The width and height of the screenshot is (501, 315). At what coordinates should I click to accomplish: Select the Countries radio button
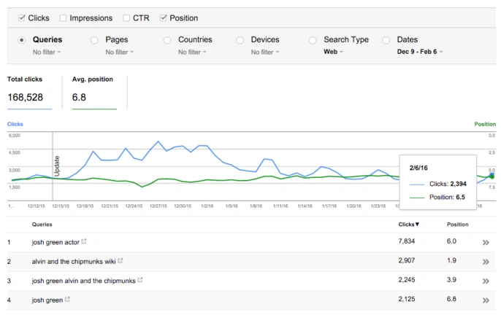pyautogui.click(x=167, y=40)
